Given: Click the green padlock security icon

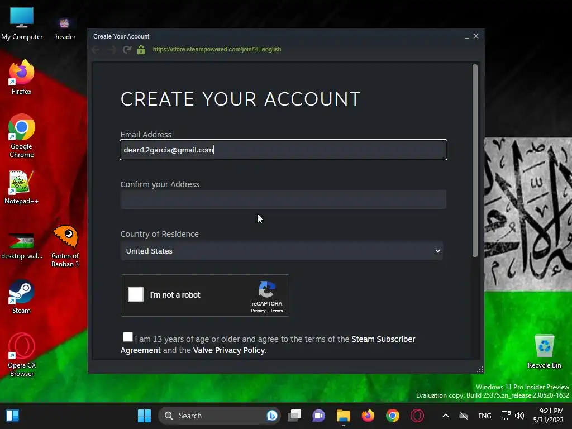Looking at the screenshot, I should (x=141, y=50).
